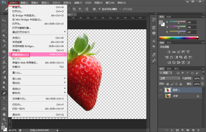
Task: Toggle lock image pixels brush icon
Action: (172, 84)
